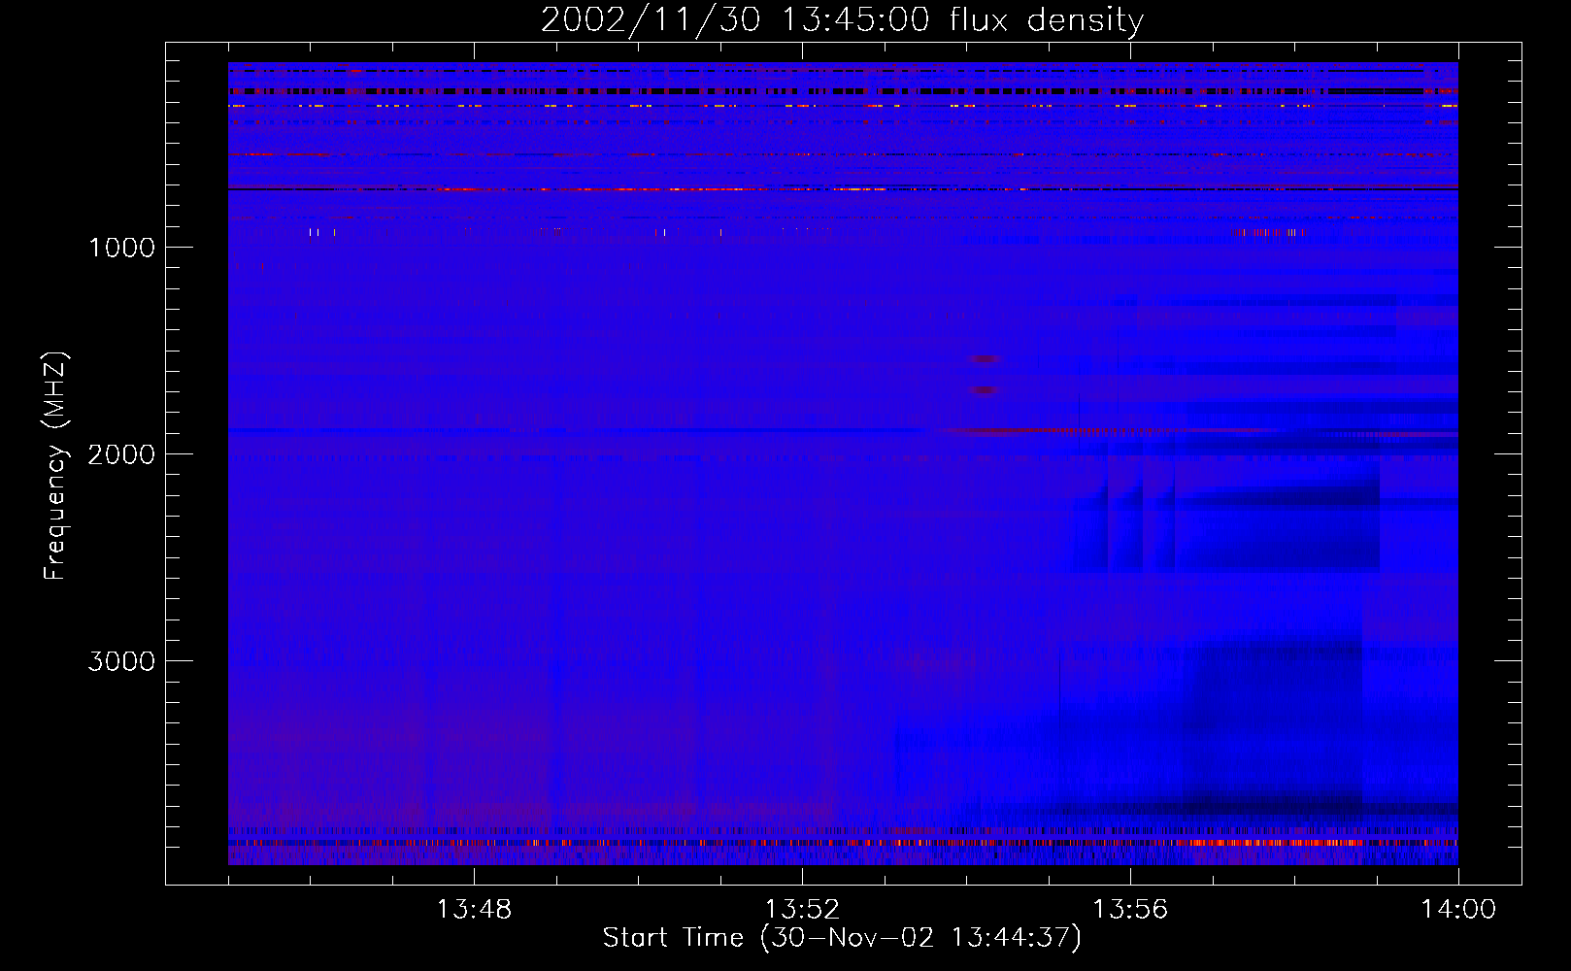This screenshot has height=971, width=1571.
Task: Click the 1000 frequency tick label
Action: click(x=121, y=248)
